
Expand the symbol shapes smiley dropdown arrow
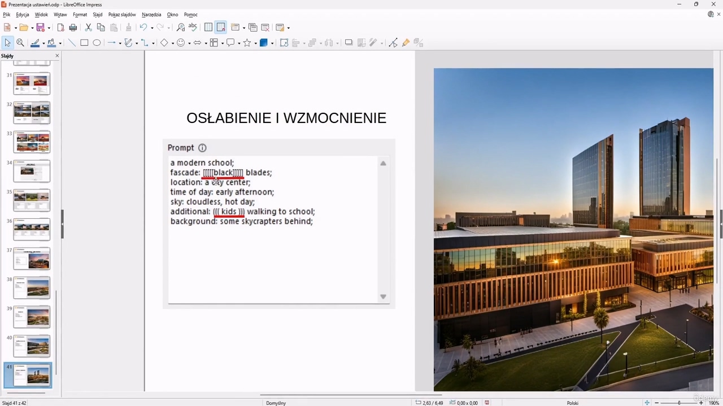click(189, 43)
